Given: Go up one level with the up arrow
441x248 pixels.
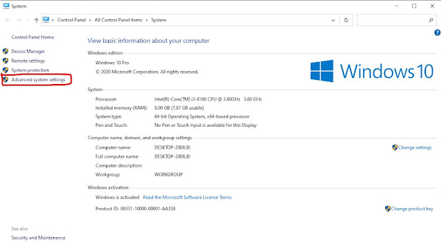Looking at the screenshot, I should 37,20.
